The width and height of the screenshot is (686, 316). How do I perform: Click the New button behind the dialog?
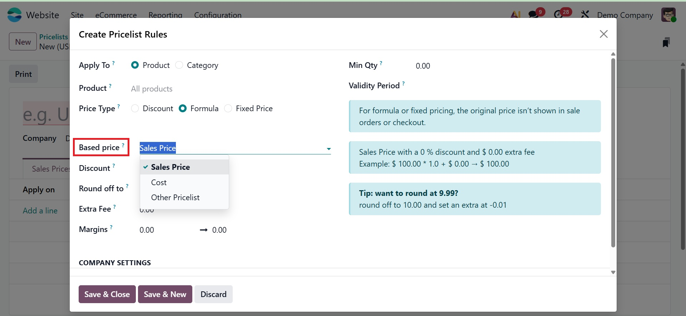pyautogui.click(x=23, y=42)
